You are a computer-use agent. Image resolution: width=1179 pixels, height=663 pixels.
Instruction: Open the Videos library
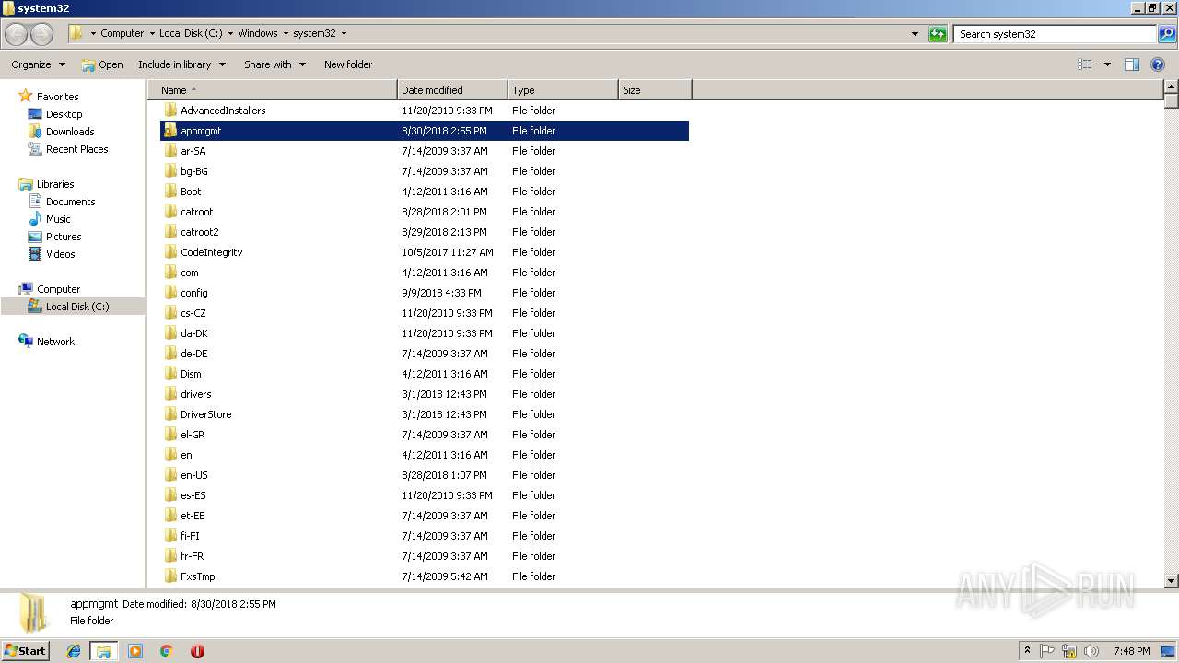(60, 254)
